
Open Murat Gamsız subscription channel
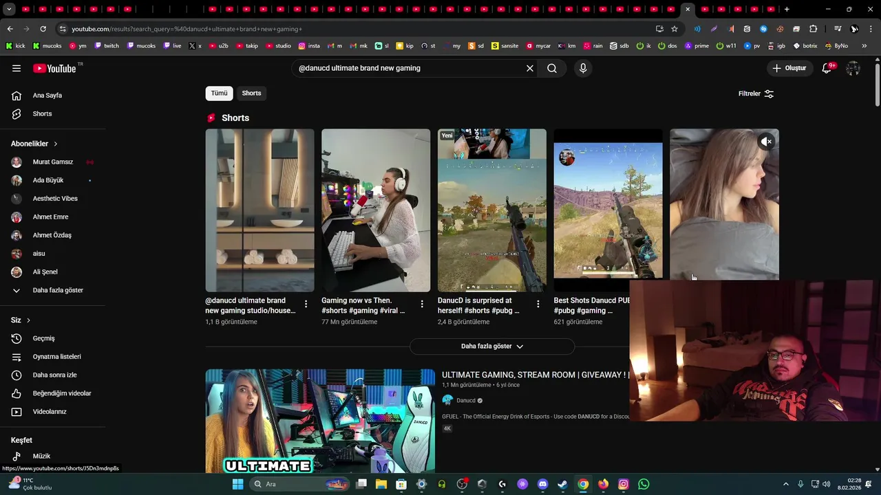coord(52,162)
